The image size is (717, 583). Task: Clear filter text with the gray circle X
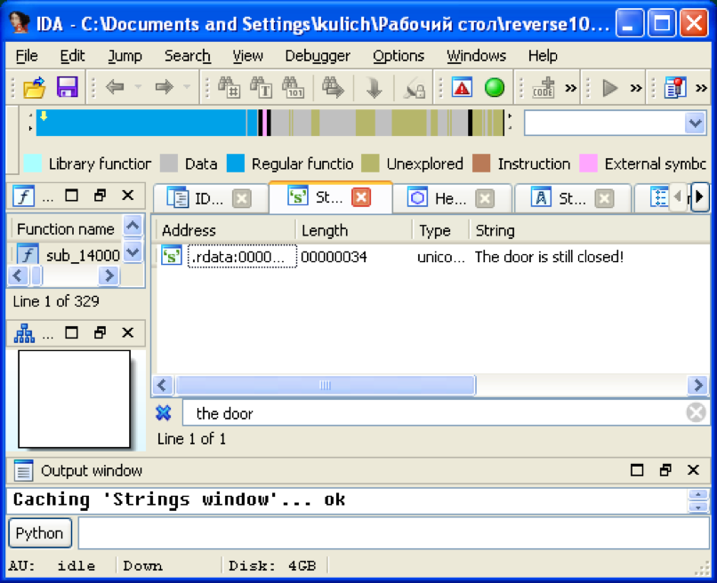tap(697, 412)
